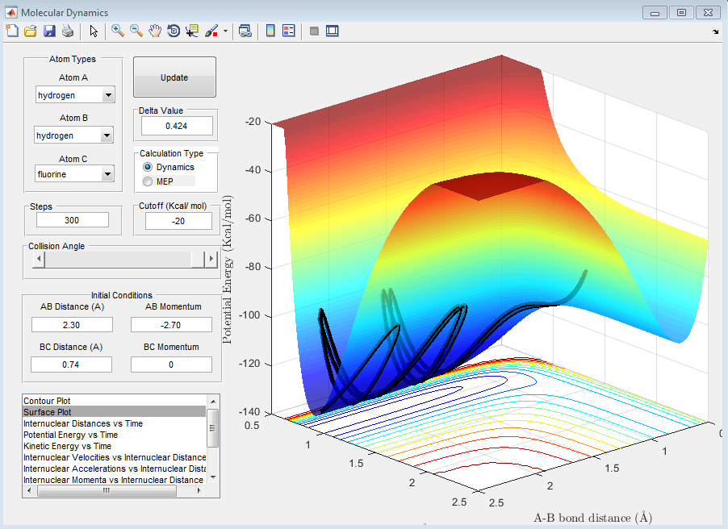This screenshot has height=529, width=728.
Task: Save the figure with the floppy disk icon
Action: [x=49, y=31]
